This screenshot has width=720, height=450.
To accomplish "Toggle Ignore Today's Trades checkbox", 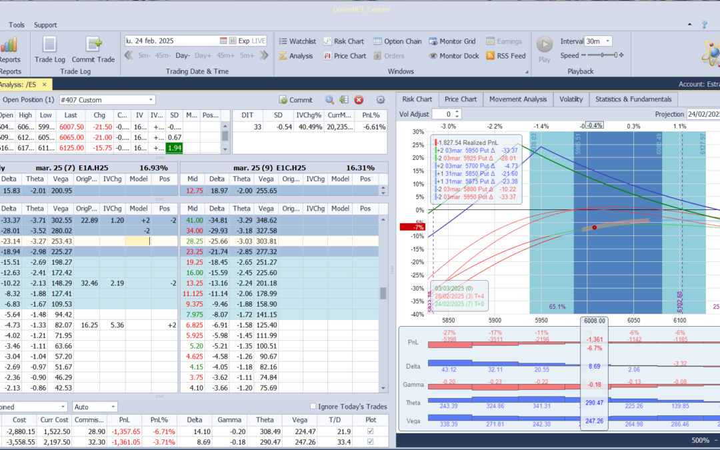I will pyautogui.click(x=313, y=407).
